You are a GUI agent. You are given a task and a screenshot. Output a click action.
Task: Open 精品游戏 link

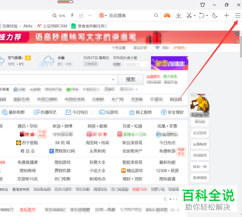(x=132, y=170)
